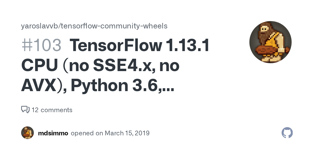The image size is (317, 158).
Task: Open the mdsimmo username
Action: (x=53, y=133)
